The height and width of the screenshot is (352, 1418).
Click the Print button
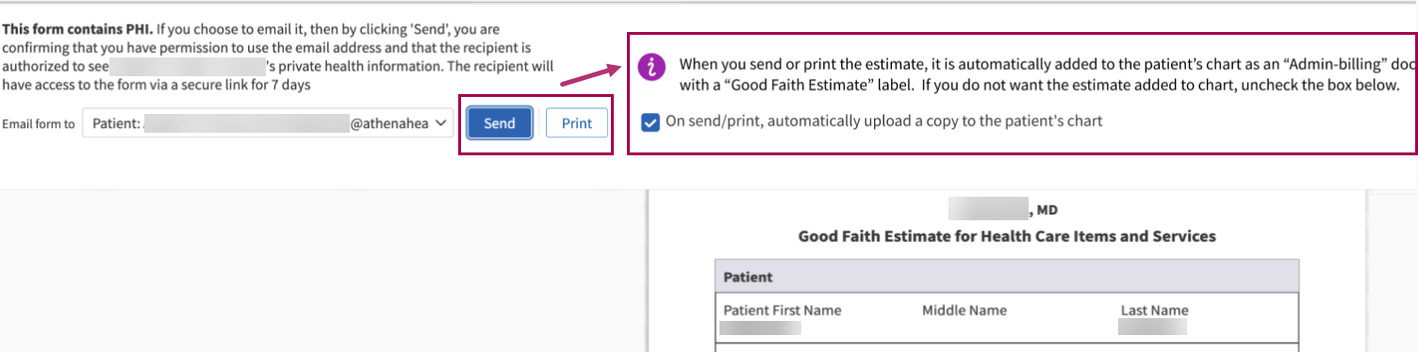[x=577, y=123]
